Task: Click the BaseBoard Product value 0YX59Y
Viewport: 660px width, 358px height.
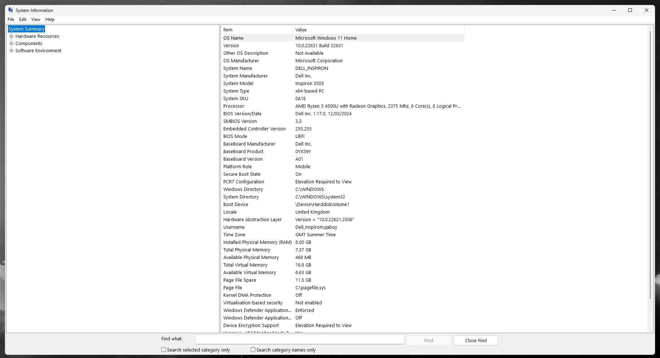Action: 303,152
